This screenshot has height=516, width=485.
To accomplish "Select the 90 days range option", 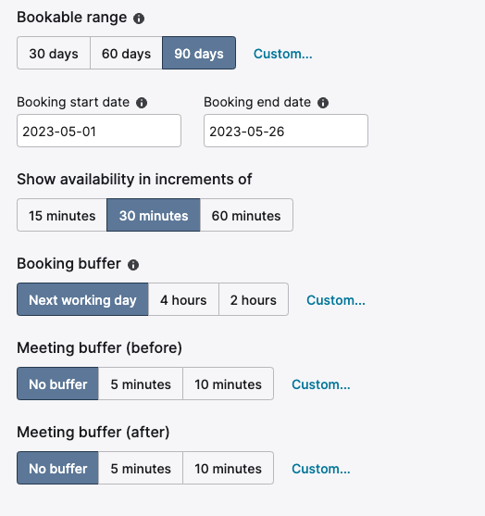I will [199, 53].
